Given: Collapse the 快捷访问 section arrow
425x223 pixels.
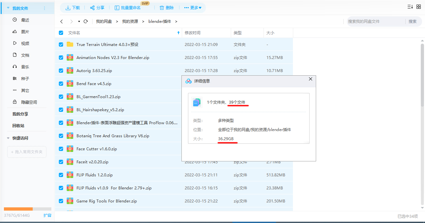Looking at the screenshot, I should 8,138.
